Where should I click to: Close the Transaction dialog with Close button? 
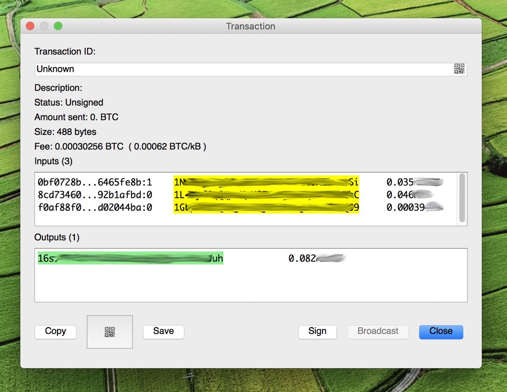tap(441, 331)
